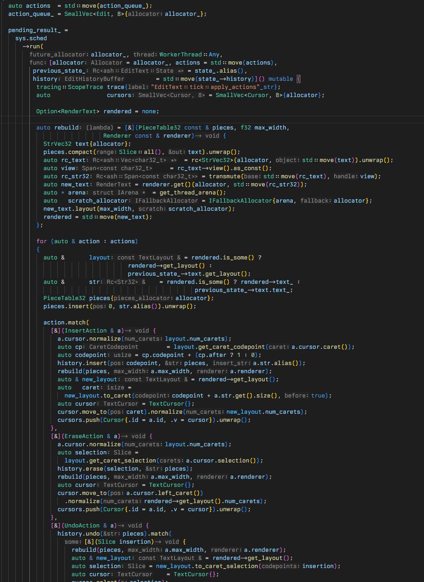This screenshot has width=424, height=582.
Task: Click the '[&](EraseAction & a)' lambda header
Action: (101, 436)
